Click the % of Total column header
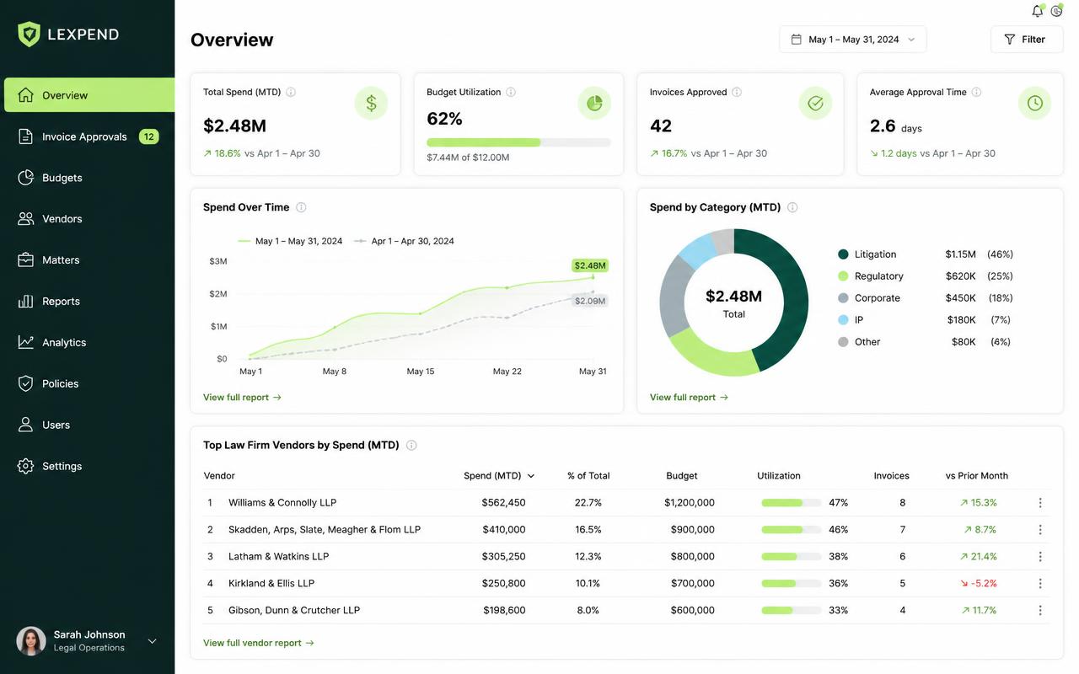This screenshot has height=674, width=1079. click(588, 476)
